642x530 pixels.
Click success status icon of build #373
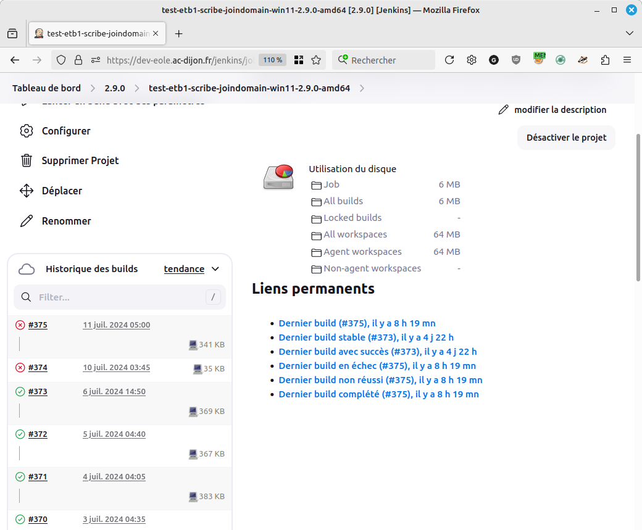(20, 392)
